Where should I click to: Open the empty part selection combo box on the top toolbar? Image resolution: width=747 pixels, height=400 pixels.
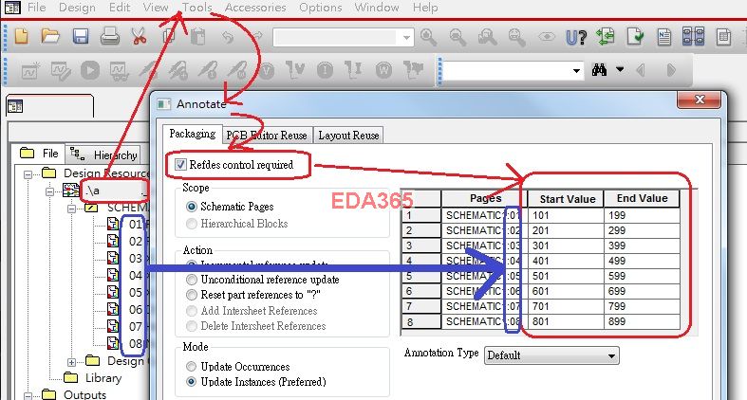[x=343, y=37]
